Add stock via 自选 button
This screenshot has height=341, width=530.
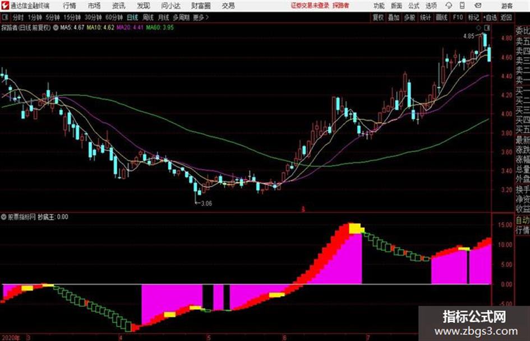pyautogui.click(x=490, y=17)
